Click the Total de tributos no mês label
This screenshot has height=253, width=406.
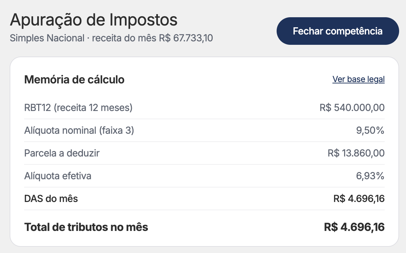[x=86, y=227]
